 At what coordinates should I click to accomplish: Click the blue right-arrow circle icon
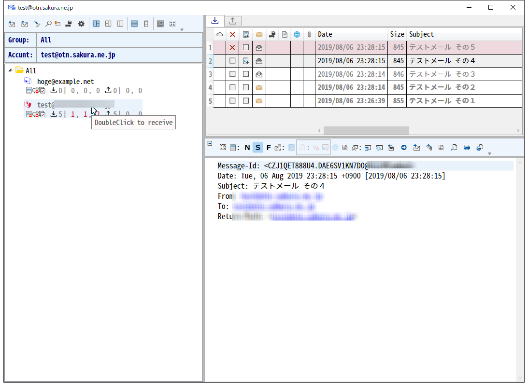pos(404,148)
